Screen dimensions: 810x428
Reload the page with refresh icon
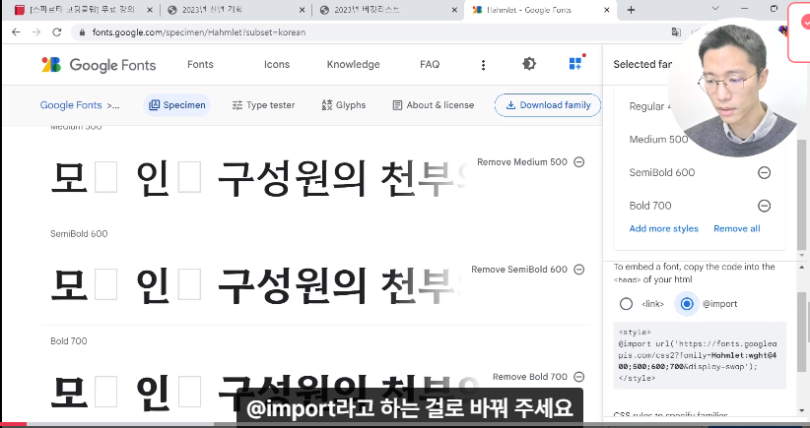tap(57, 31)
